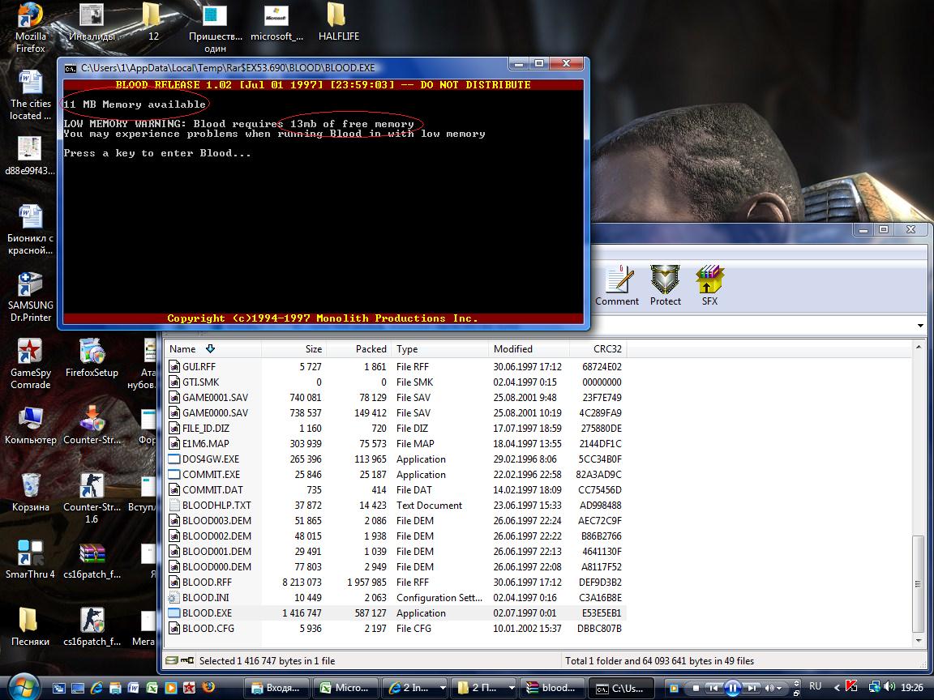Open the folder named 12 on desktop
This screenshot has width=934, height=700.
coord(153,22)
